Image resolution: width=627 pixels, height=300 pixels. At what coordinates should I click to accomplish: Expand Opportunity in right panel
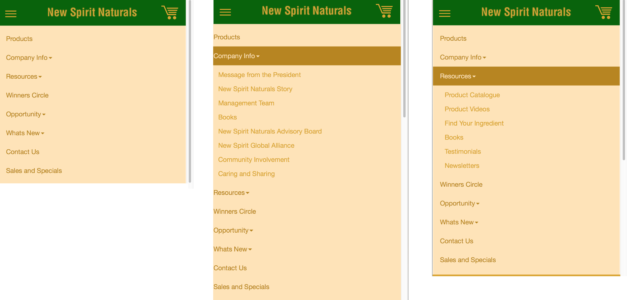click(x=460, y=203)
